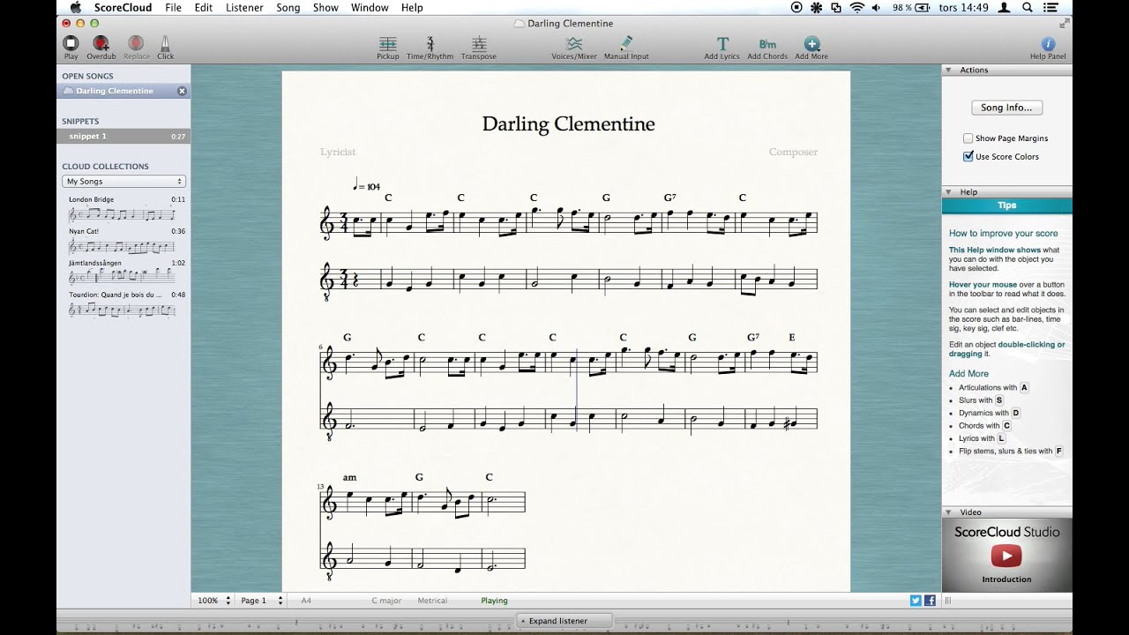Close the Darling Clementine song
The width and height of the screenshot is (1129, 635).
[182, 91]
